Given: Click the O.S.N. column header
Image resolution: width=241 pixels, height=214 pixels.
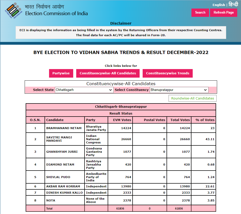Looking at the screenshot, I should 35,120.
